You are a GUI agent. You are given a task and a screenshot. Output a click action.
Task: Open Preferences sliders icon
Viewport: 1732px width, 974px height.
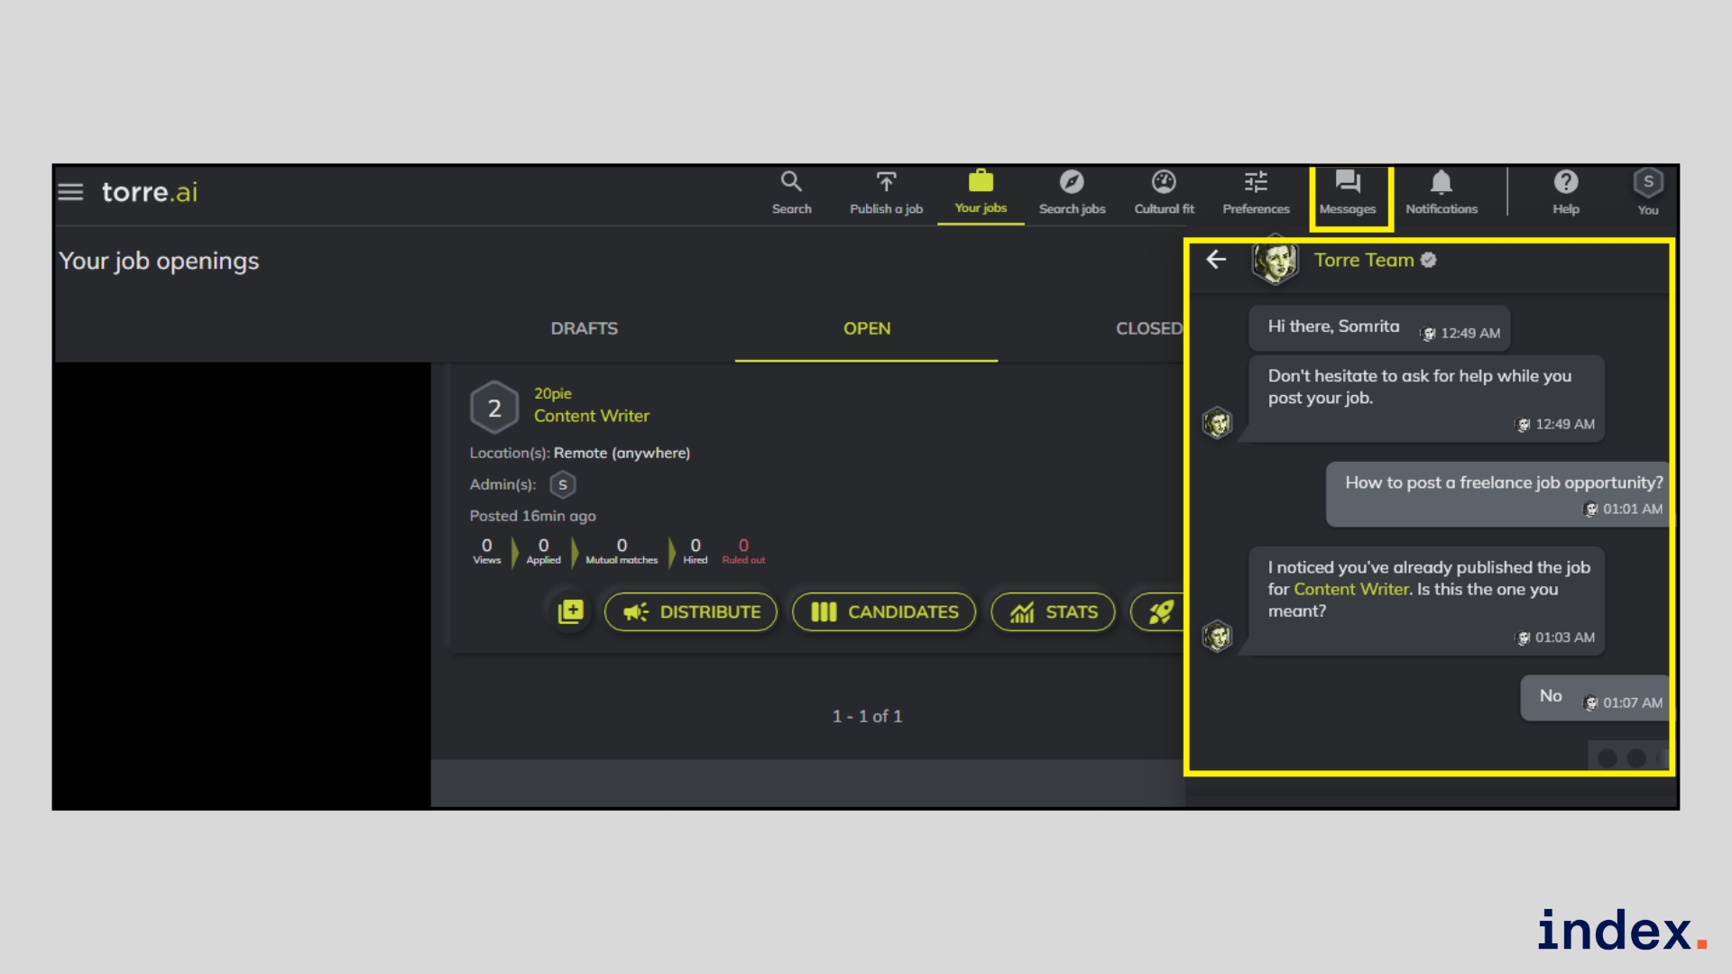tap(1256, 182)
